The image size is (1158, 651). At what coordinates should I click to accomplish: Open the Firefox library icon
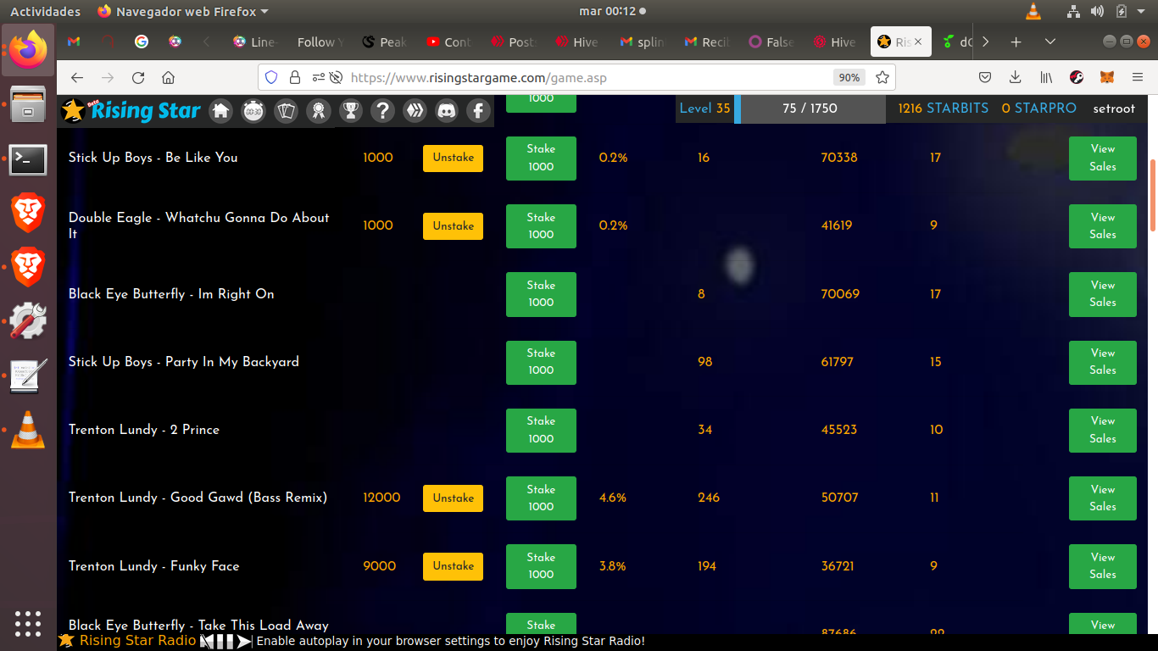[1047, 77]
